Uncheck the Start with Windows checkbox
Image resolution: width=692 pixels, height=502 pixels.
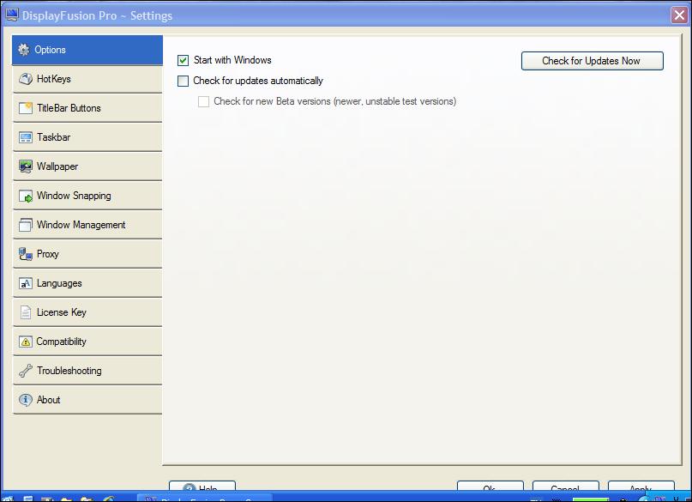point(183,61)
